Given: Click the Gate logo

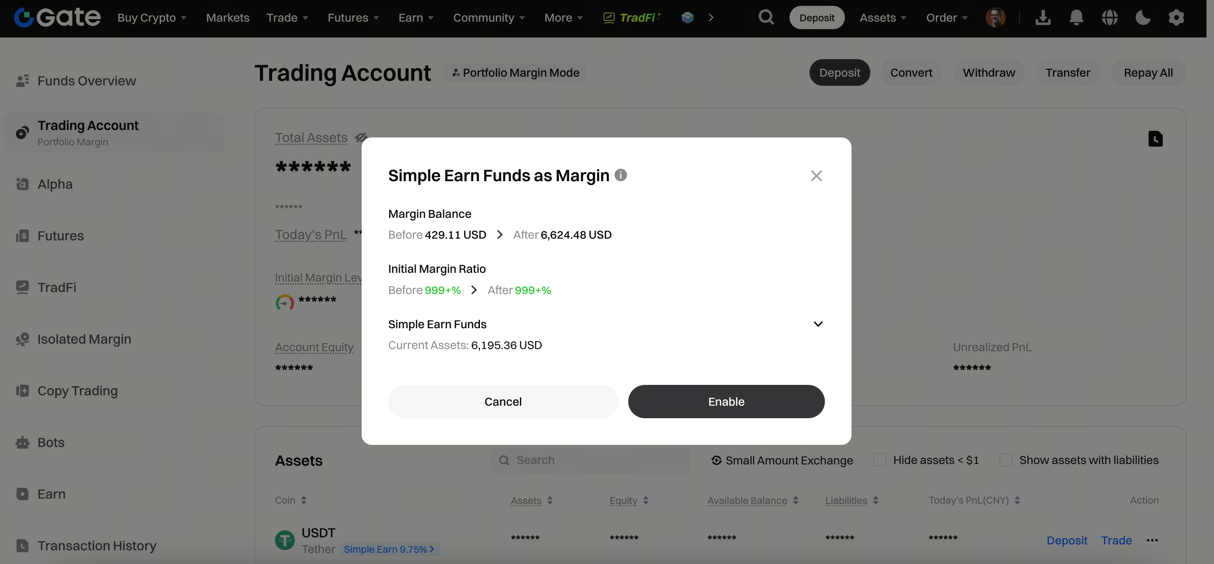Looking at the screenshot, I should point(57,17).
